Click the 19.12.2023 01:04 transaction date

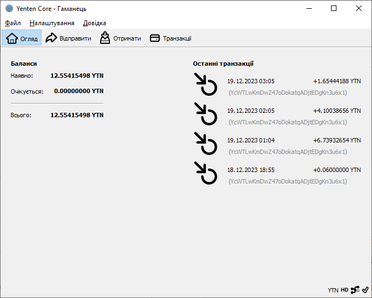coord(251,140)
